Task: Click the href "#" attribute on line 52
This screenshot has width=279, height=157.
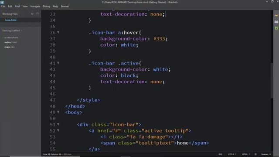Action: 109,131
